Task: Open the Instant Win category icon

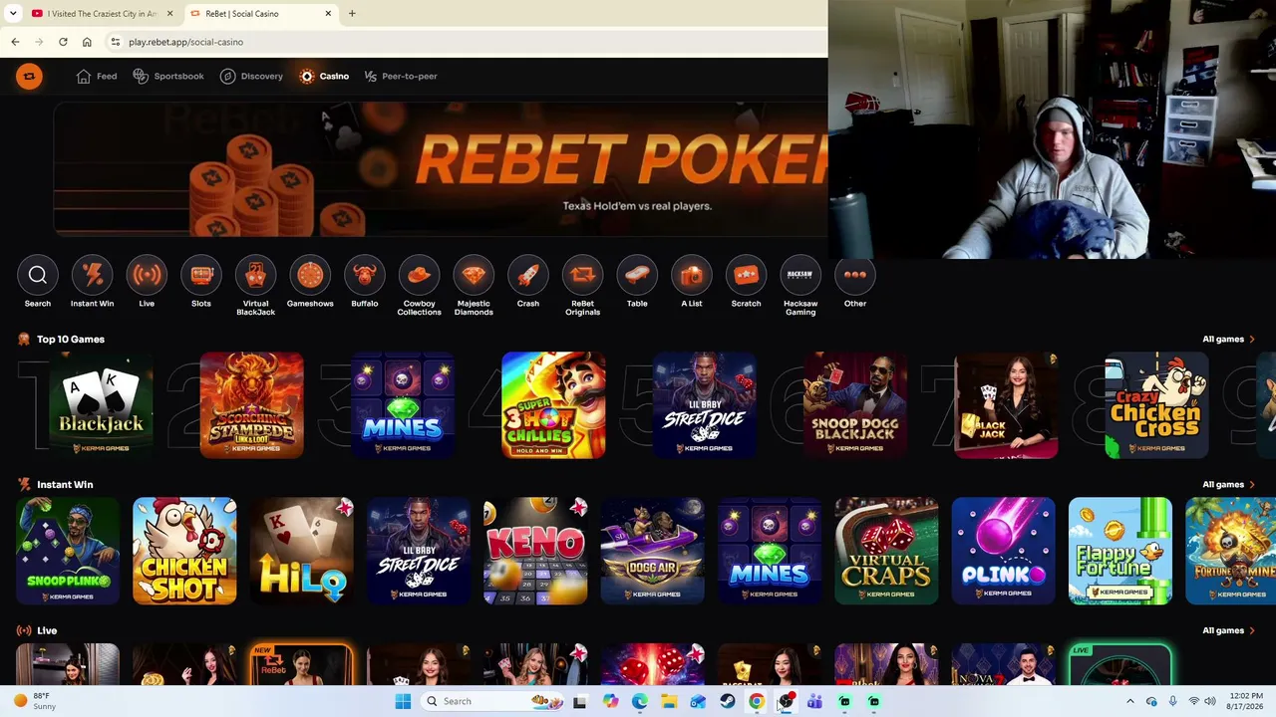Action: click(92, 275)
